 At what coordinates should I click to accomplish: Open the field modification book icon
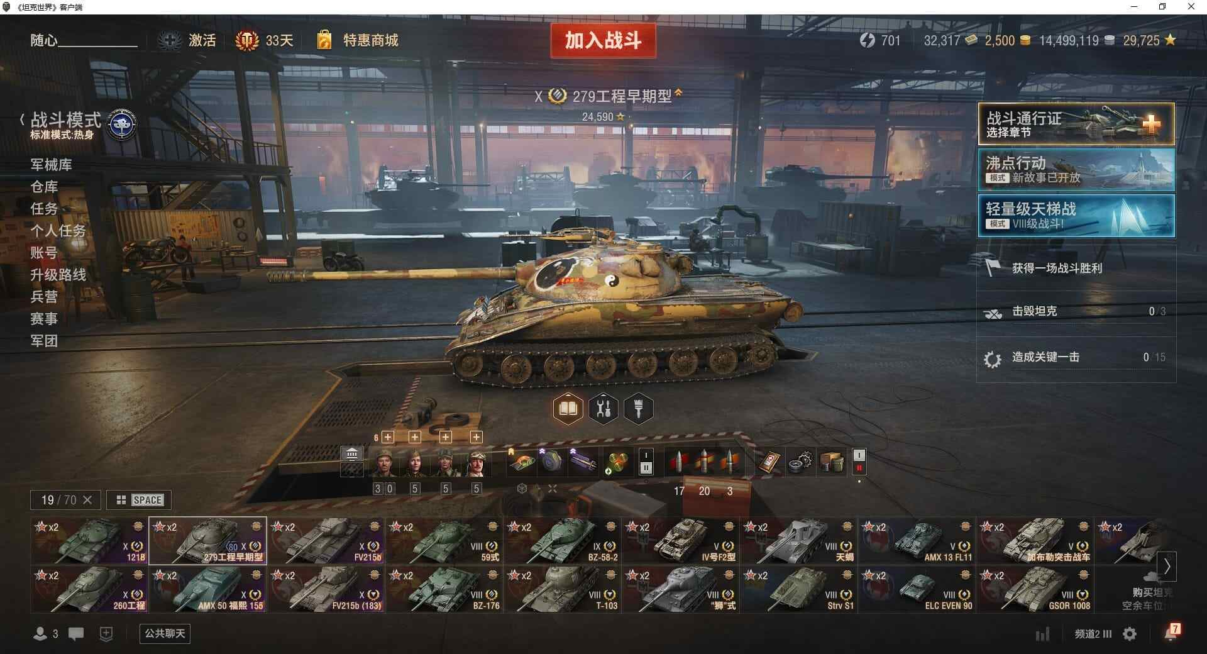(568, 409)
